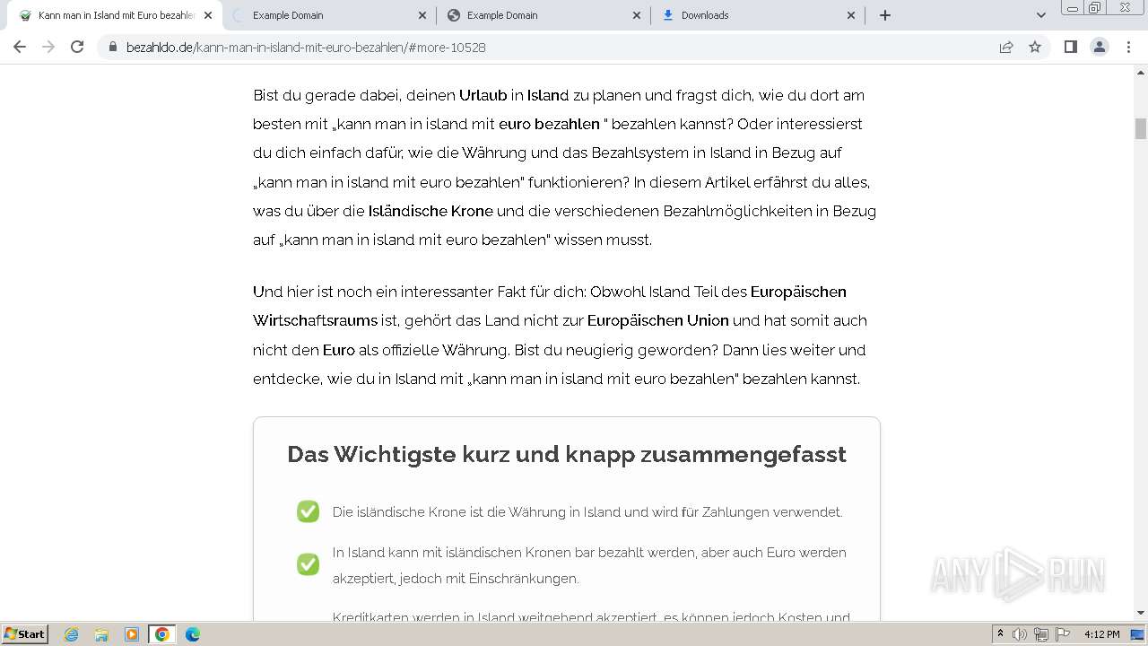Click the bold word 'Wirtschaftsraums'
1148x646 pixels.
(315, 320)
